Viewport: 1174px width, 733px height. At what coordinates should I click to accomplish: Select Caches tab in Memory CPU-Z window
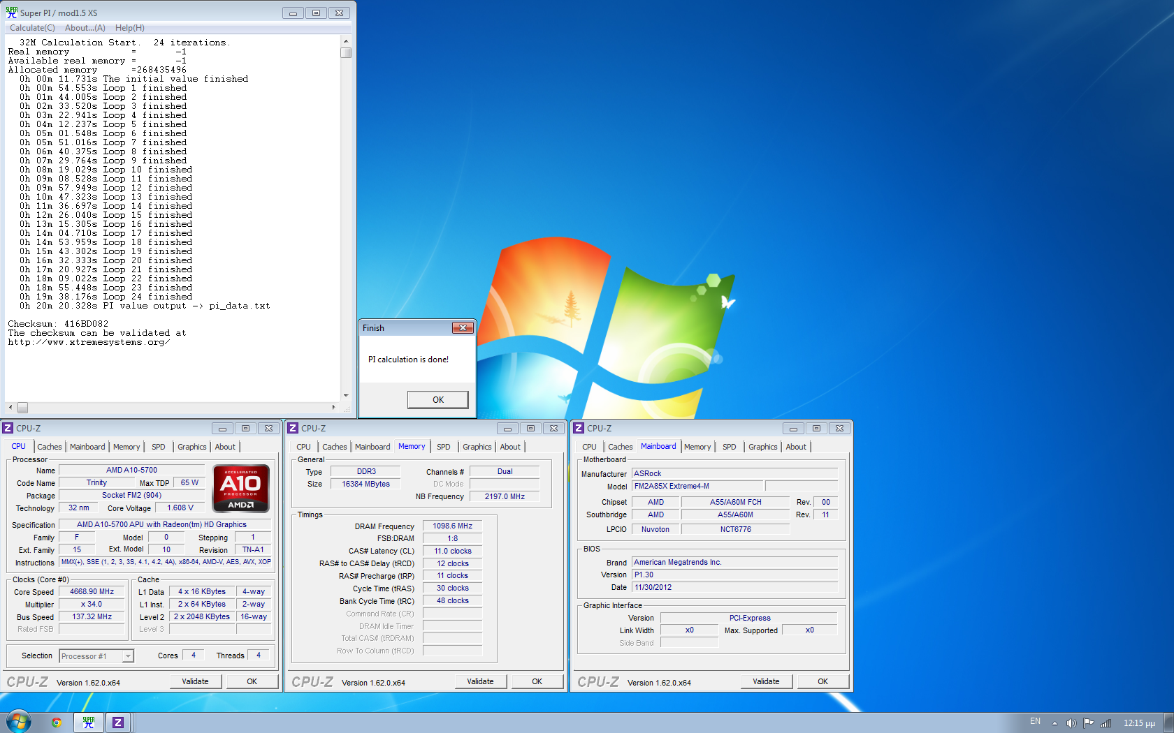click(335, 447)
